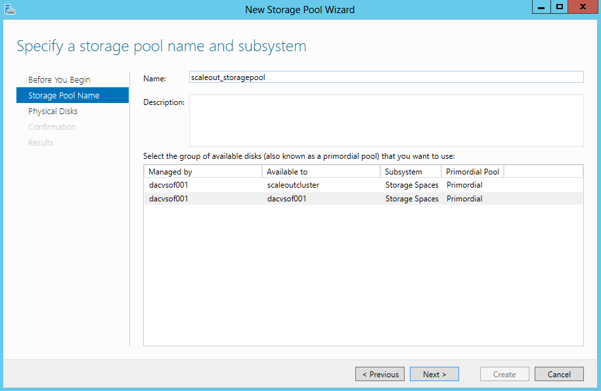Viewport: 601px width, 391px height.
Task: Go back with the Previous button
Action: coord(380,374)
